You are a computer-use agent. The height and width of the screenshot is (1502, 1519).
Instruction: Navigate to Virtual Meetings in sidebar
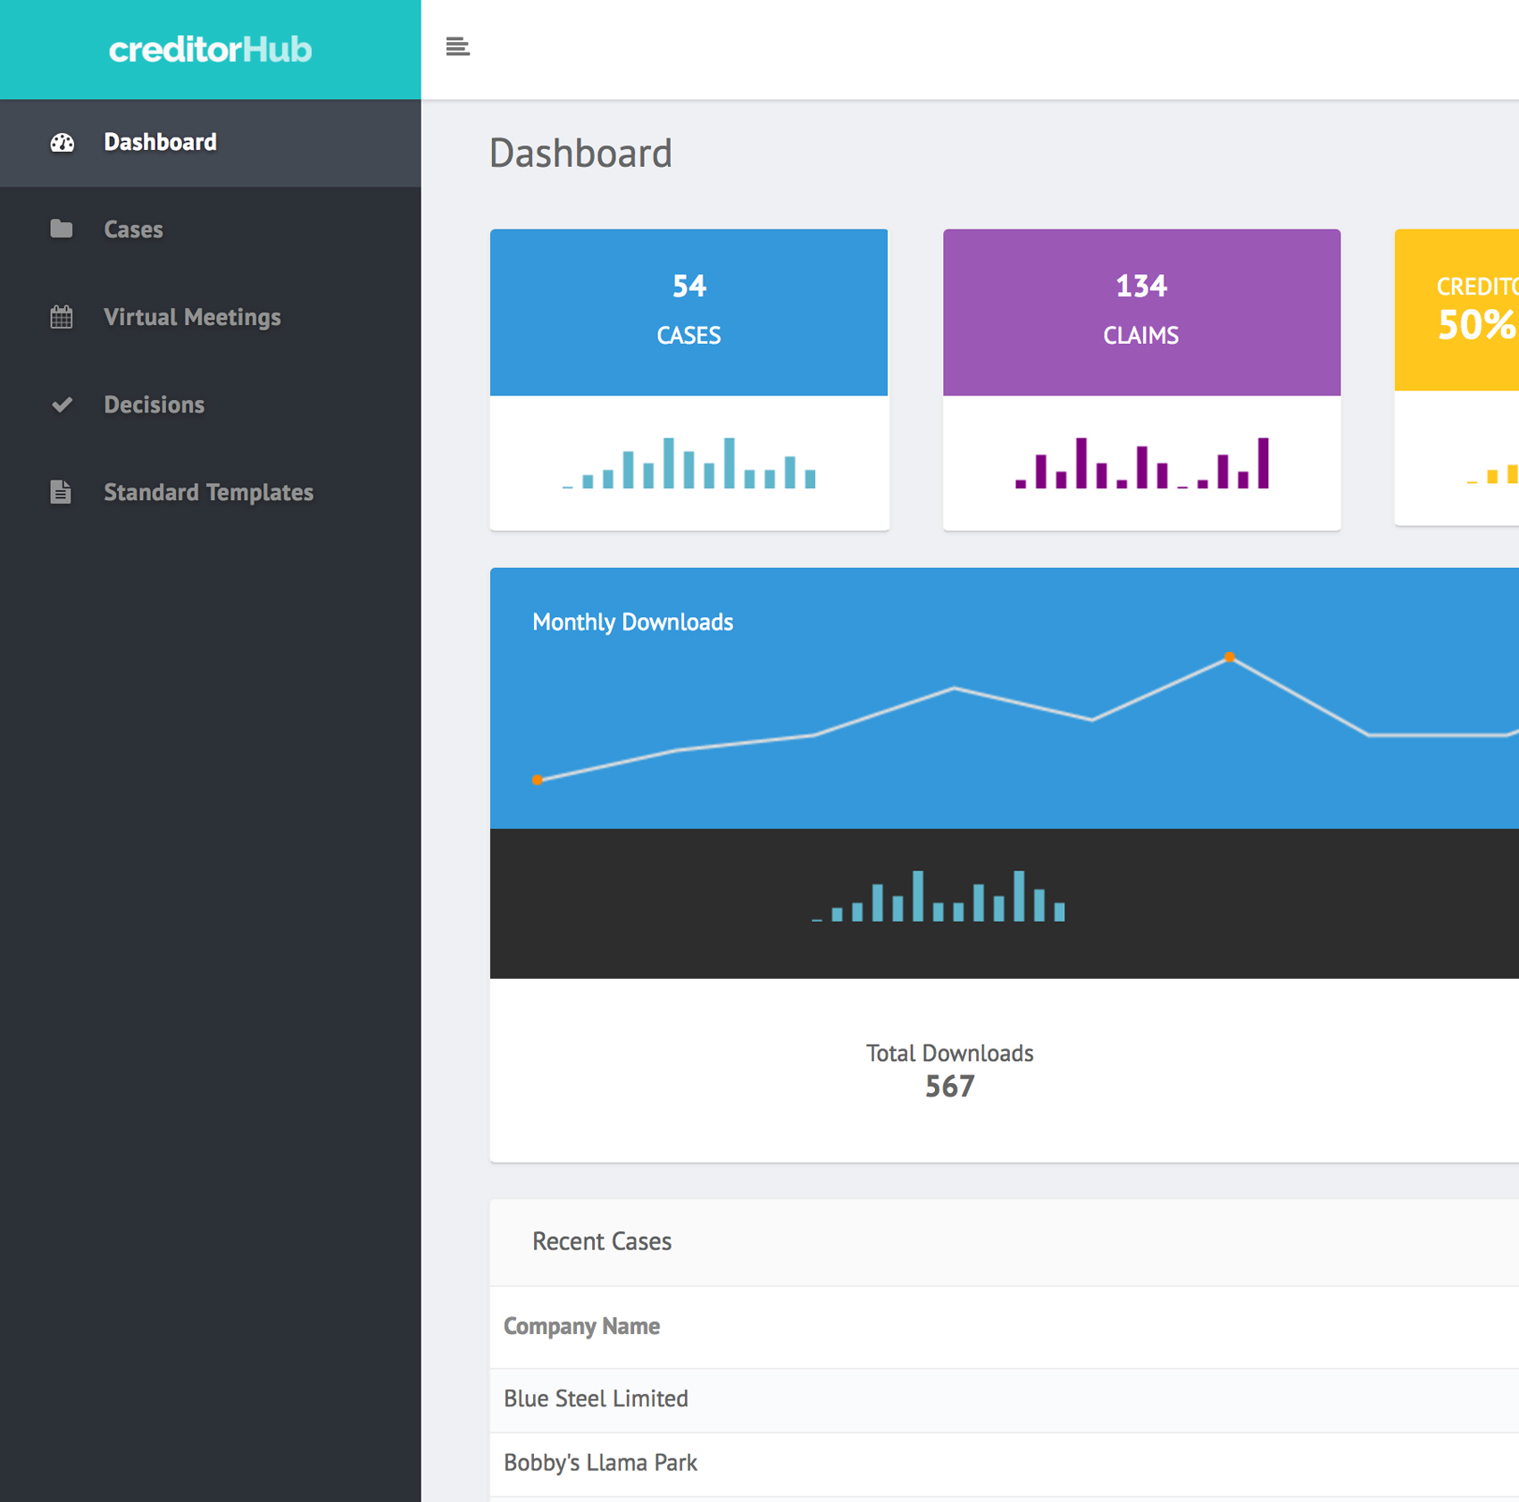[192, 317]
